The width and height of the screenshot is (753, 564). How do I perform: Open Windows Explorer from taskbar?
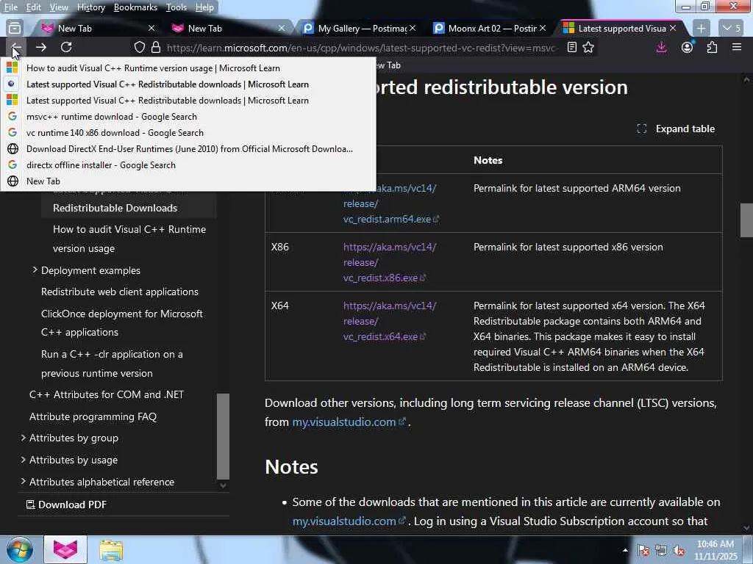pyautogui.click(x=111, y=550)
